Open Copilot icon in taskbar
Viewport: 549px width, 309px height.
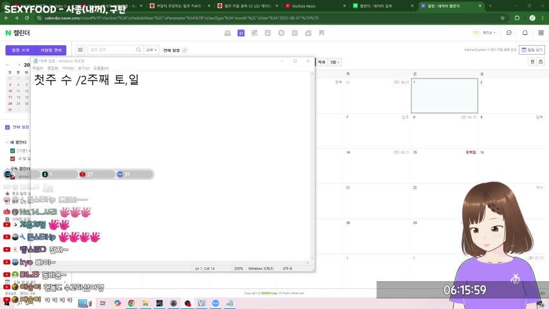tap(117, 303)
